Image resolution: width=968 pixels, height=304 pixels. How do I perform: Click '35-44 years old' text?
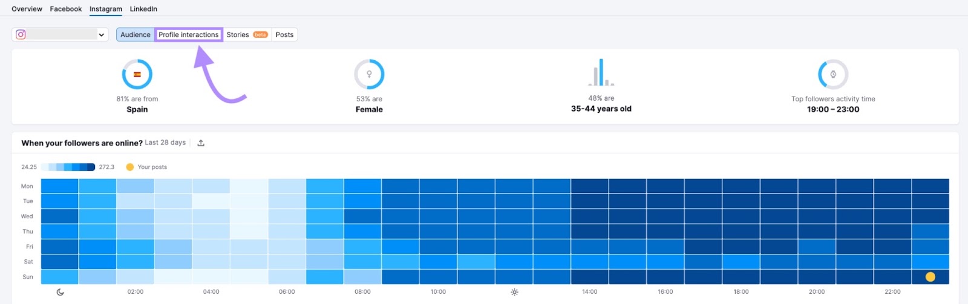[x=601, y=109]
